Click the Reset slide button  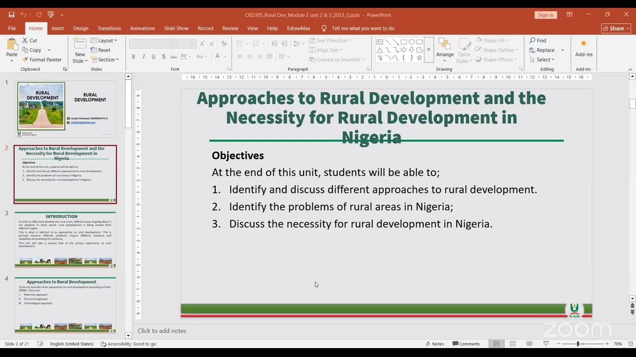(100, 50)
